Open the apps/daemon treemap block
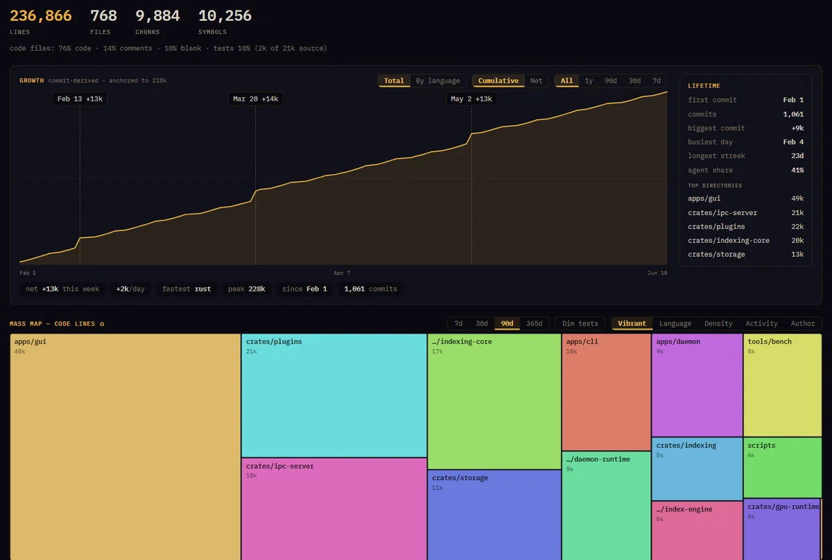The image size is (832, 560). [x=697, y=385]
